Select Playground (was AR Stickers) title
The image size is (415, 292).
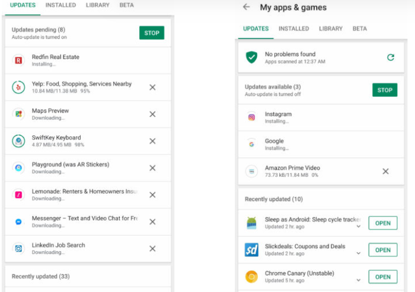71,164
